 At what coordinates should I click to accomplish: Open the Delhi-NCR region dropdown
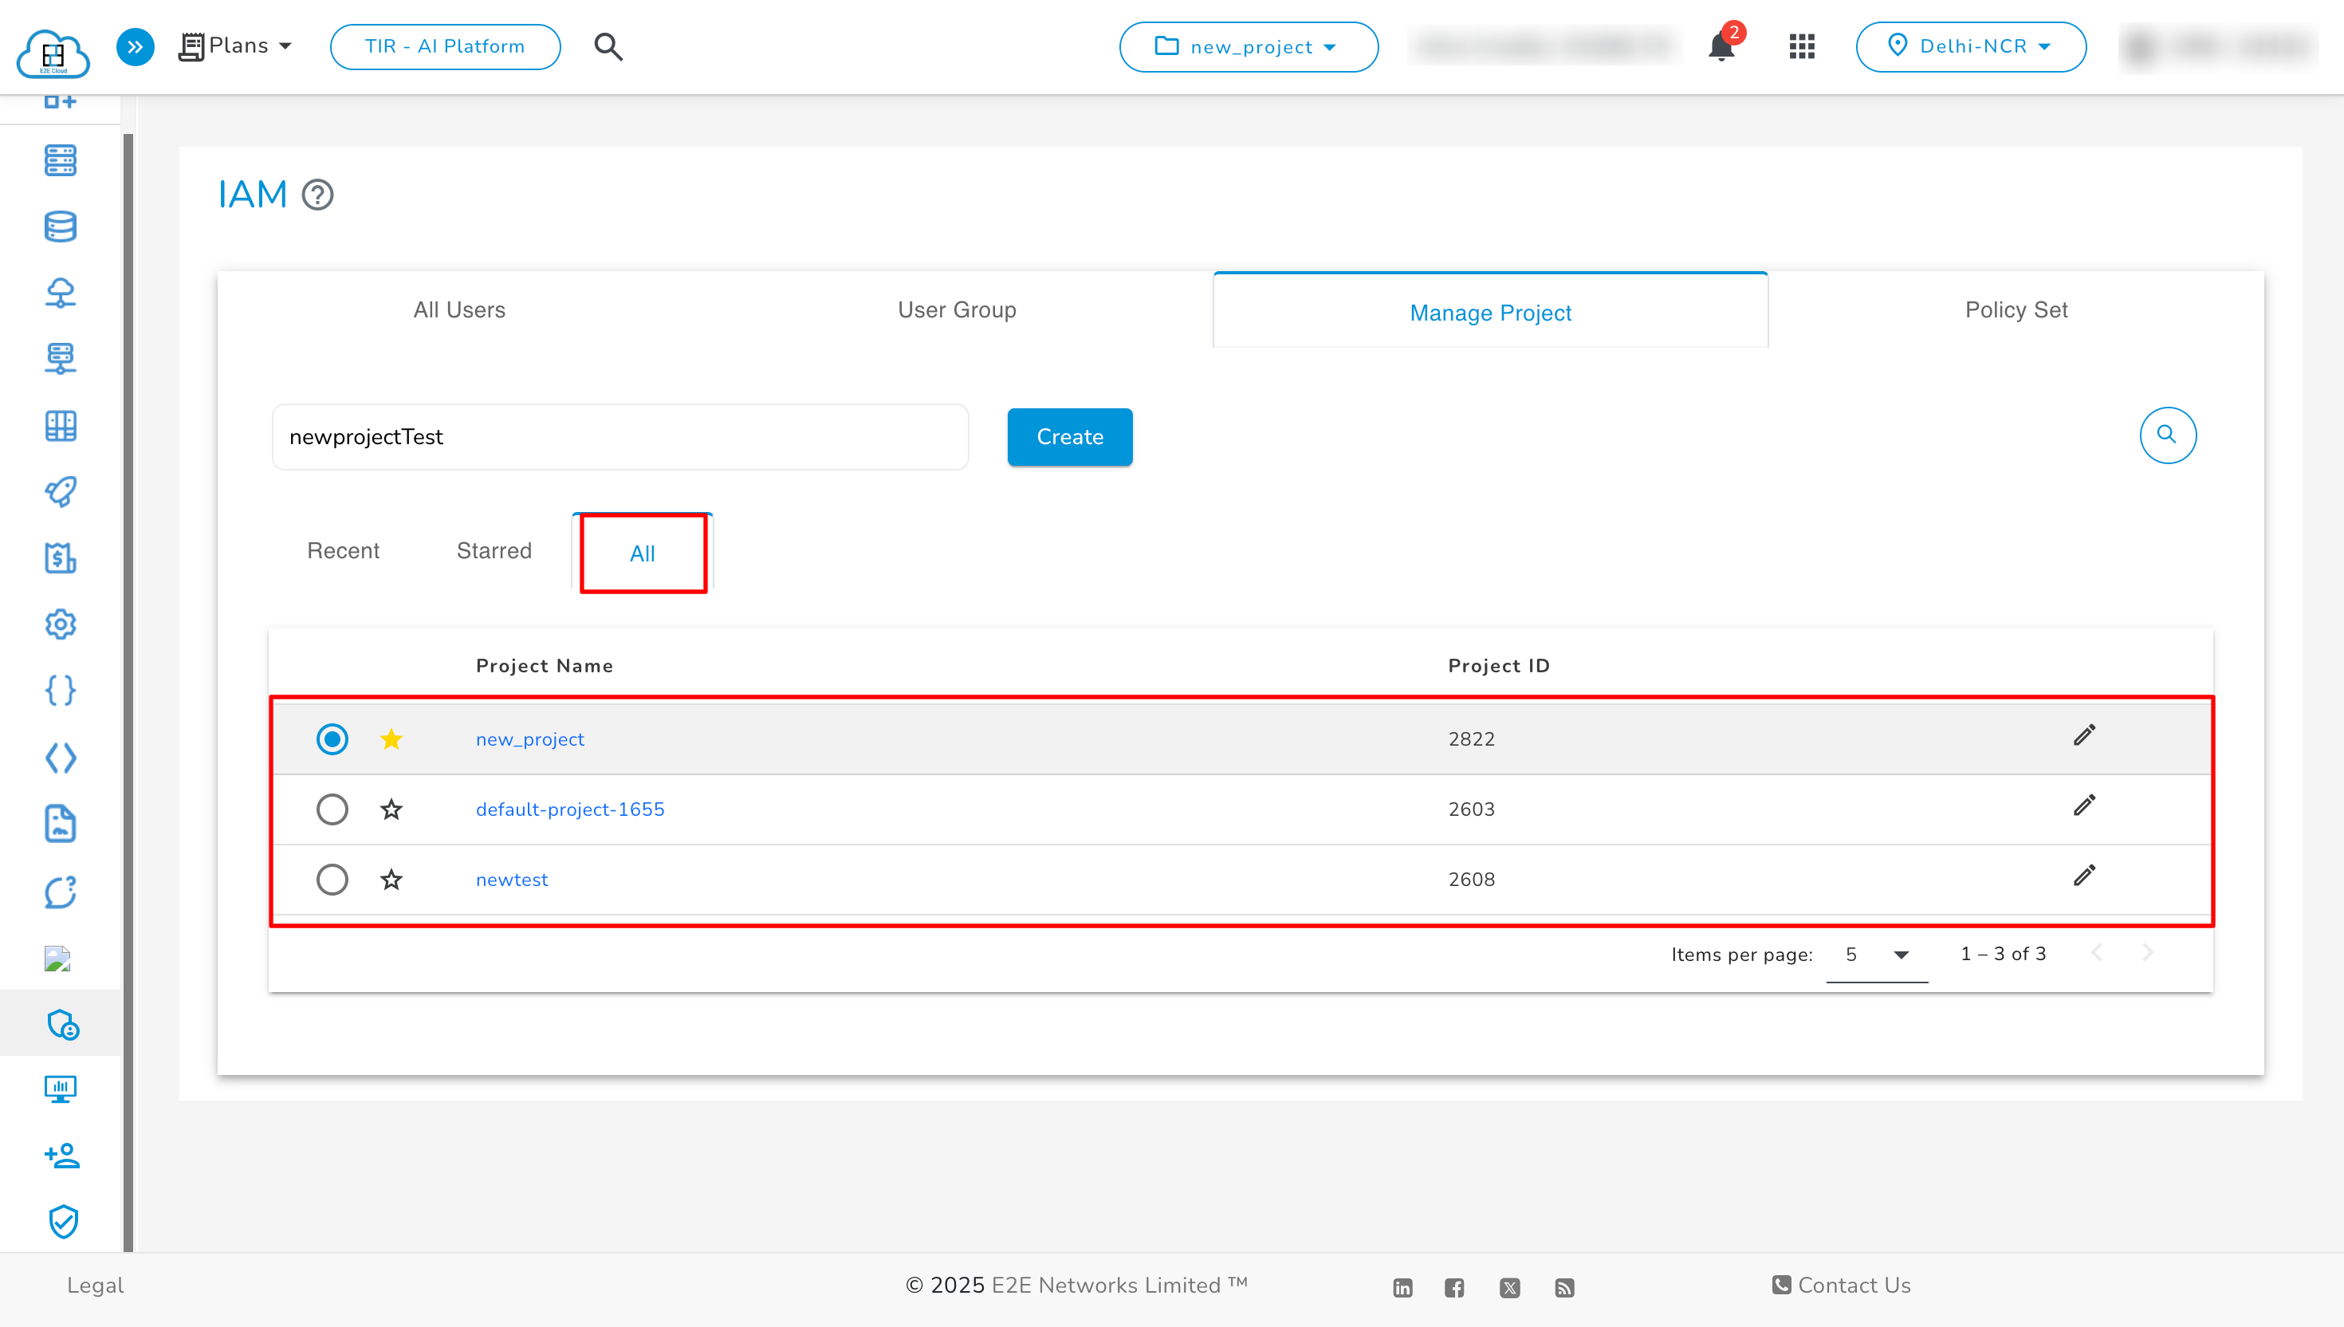[1971, 46]
